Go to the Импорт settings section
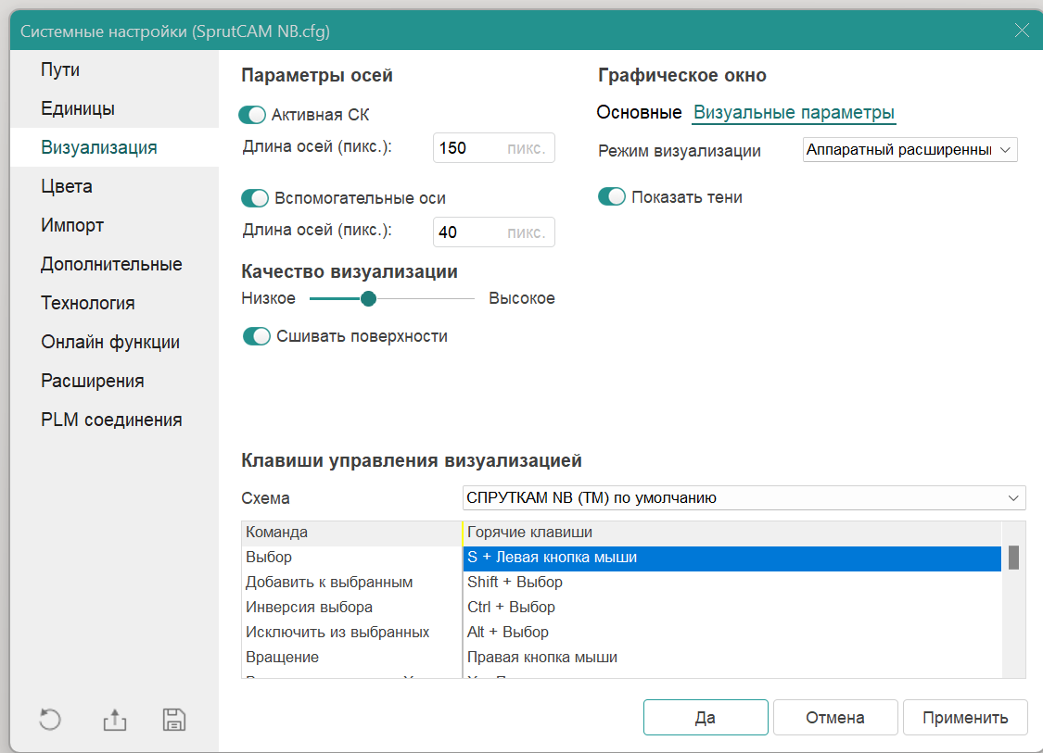The height and width of the screenshot is (753, 1043). coord(72,225)
